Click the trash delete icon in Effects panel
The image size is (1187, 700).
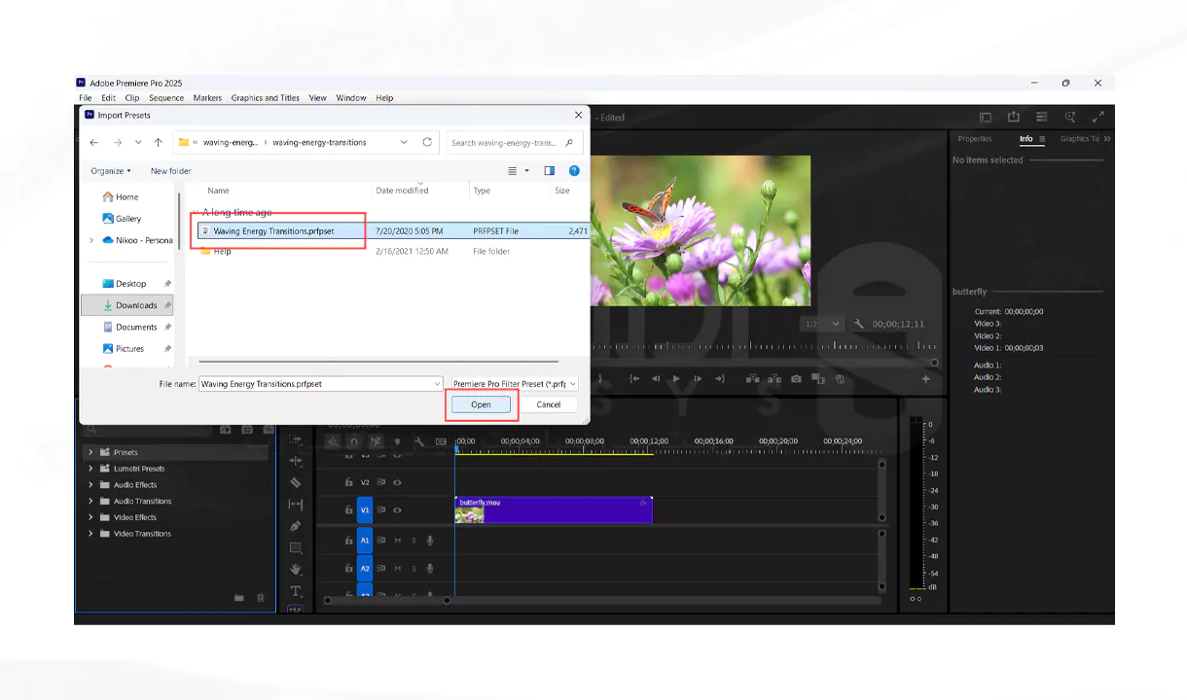[x=261, y=598]
